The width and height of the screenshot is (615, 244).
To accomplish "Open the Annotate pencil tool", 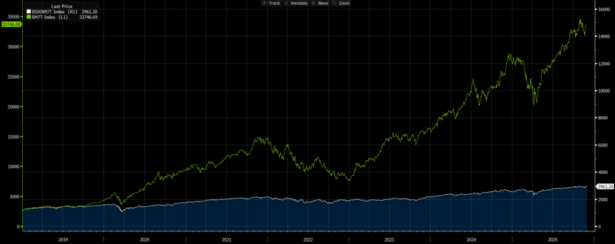I will 296,3.
